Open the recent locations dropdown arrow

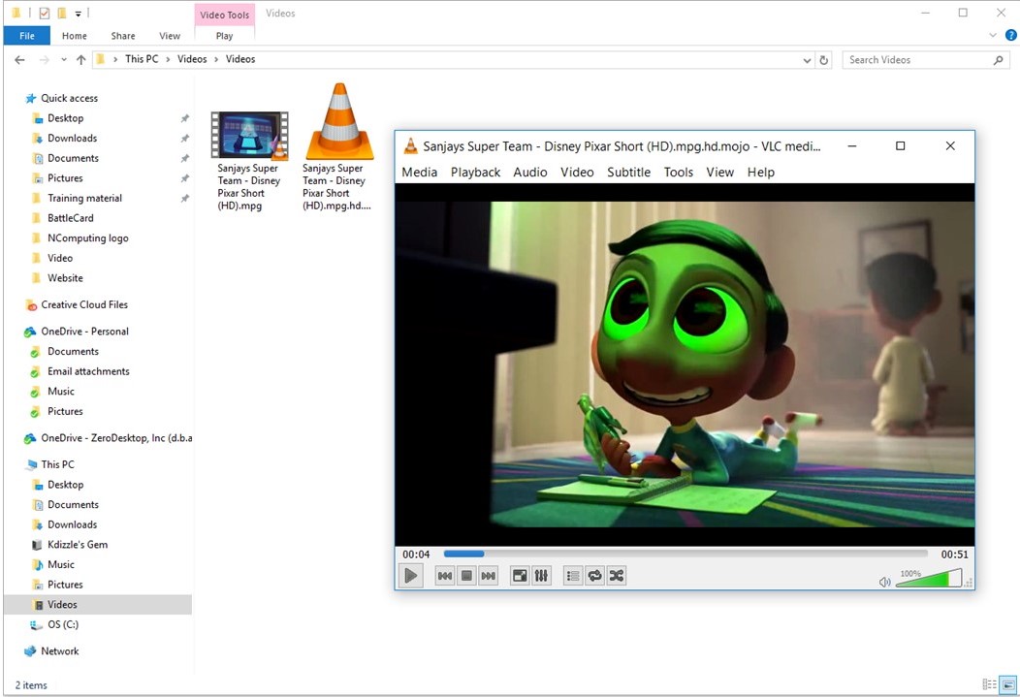click(x=64, y=60)
